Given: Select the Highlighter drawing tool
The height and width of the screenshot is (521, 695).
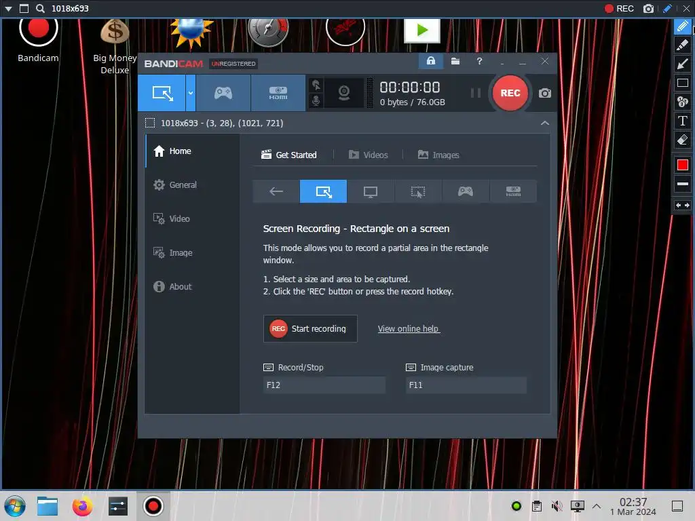Looking at the screenshot, I should [683, 45].
